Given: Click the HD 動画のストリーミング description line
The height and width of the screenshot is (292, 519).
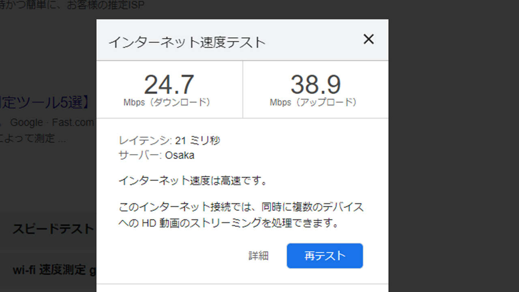Looking at the screenshot, I should [228, 223].
